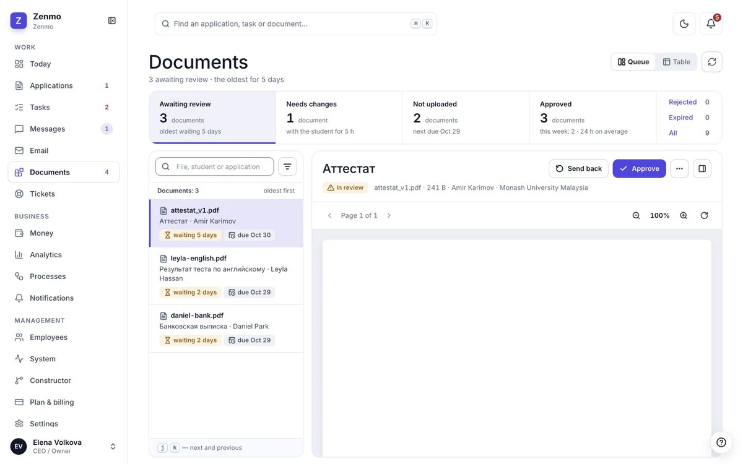Click the 100% zoom level
Screen dimensions: 743x464
[659, 215]
